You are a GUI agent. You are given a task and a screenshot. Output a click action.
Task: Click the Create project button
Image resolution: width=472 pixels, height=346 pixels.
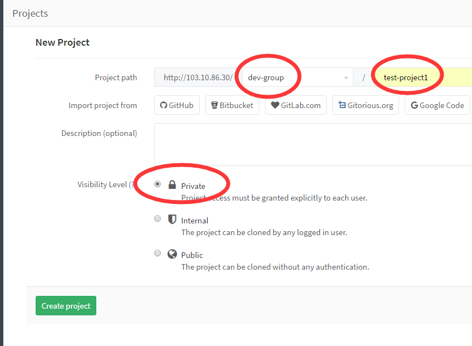(66, 306)
